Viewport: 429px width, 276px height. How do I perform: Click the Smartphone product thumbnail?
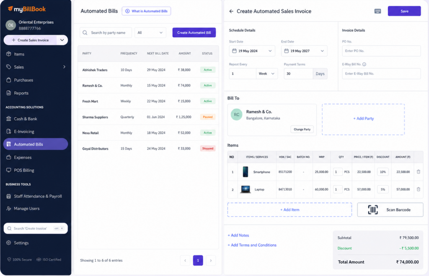[246, 172]
